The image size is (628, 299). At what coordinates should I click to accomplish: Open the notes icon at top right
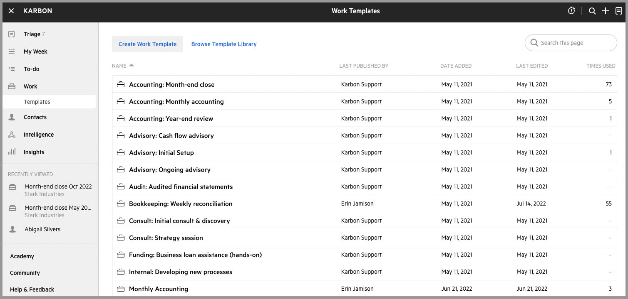619,11
